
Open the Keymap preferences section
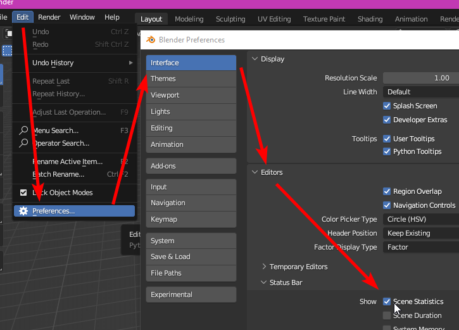click(191, 219)
